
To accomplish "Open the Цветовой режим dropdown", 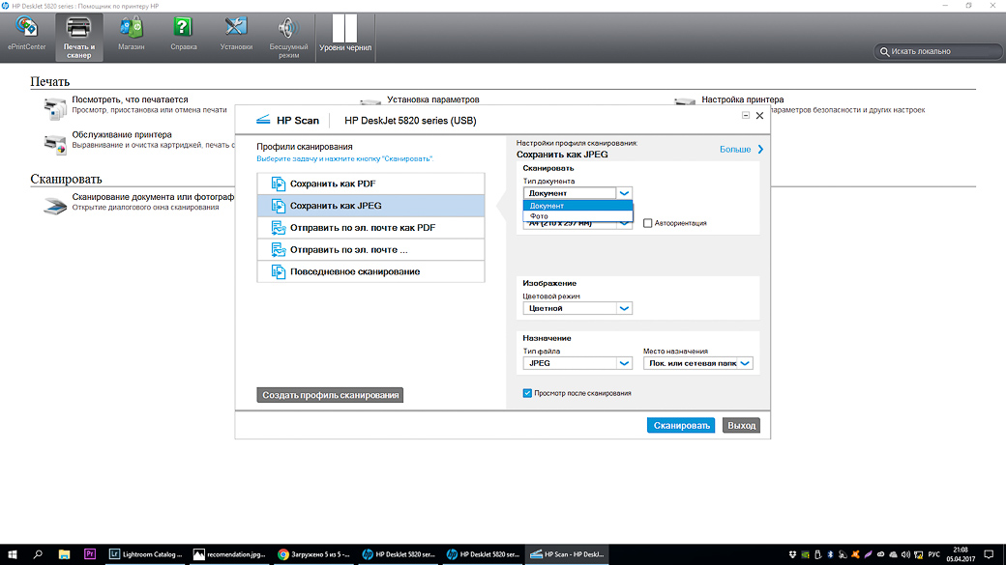I will [x=624, y=308].
